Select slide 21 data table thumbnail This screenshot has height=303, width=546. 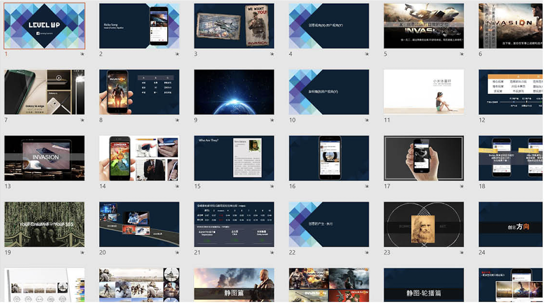coord(234,224)
